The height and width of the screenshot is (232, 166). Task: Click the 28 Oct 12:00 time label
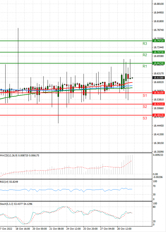point(124,229)
